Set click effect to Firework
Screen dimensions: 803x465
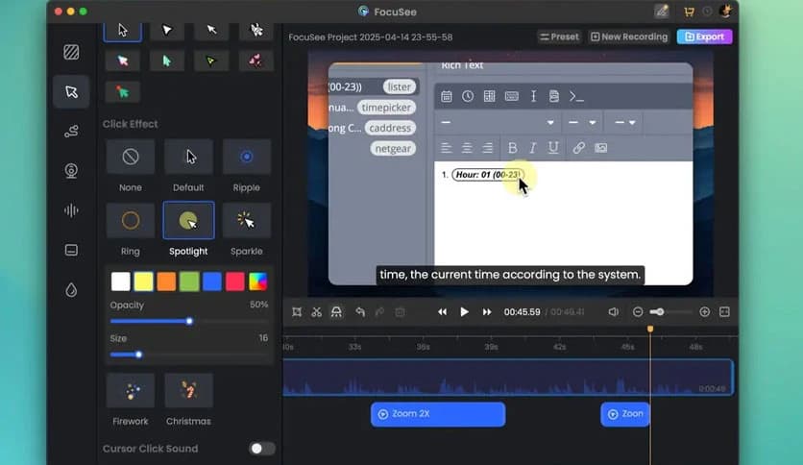coord(131,391)
